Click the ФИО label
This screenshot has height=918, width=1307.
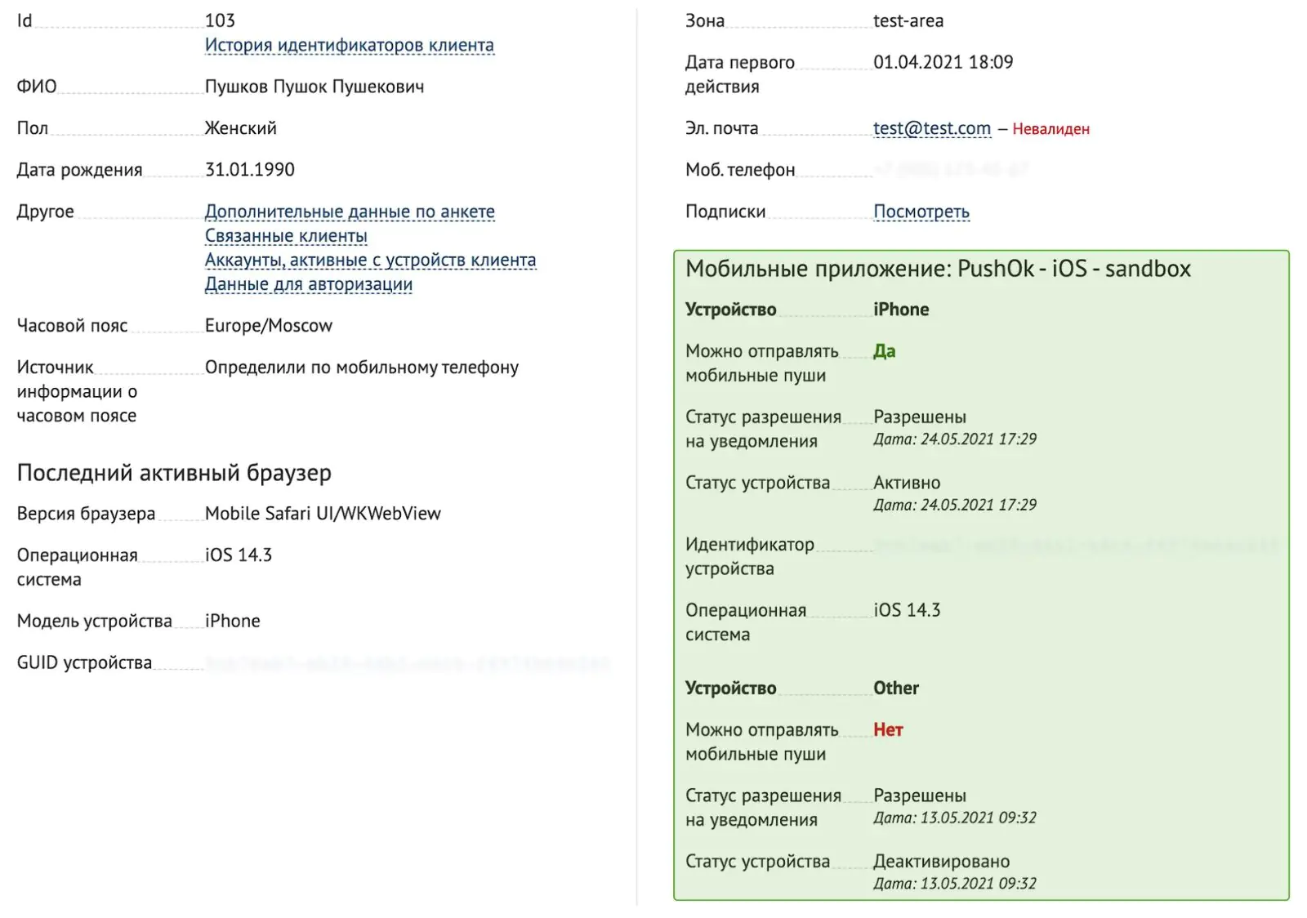pos(37,87)
